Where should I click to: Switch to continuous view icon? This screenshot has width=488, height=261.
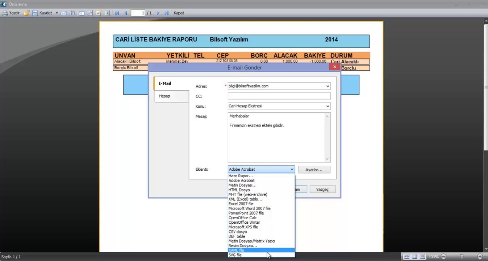tap(422, 257)
